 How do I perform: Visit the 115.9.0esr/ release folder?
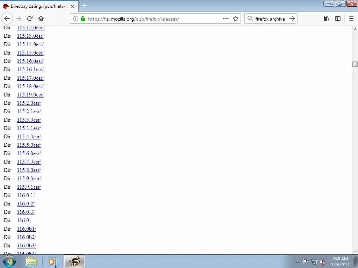tap(29, 179)
